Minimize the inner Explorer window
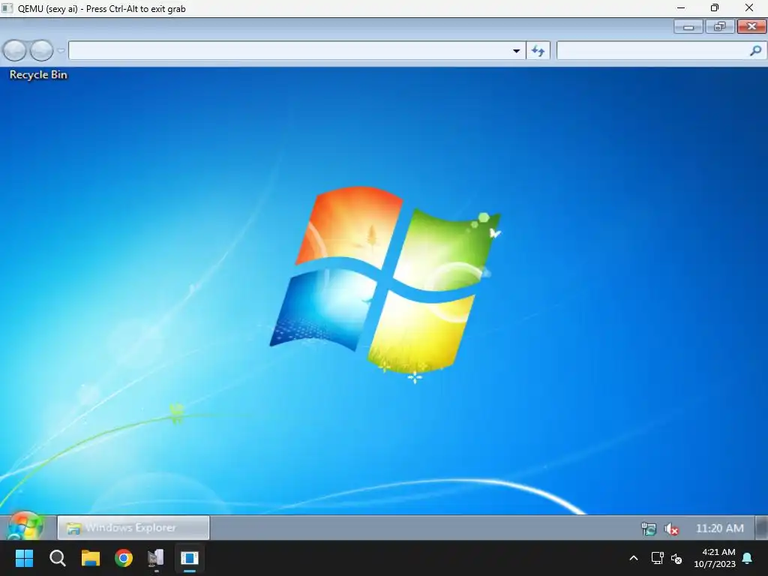Image resolution: width=768 pixels, height=576 pixels. tap(688, 26)
